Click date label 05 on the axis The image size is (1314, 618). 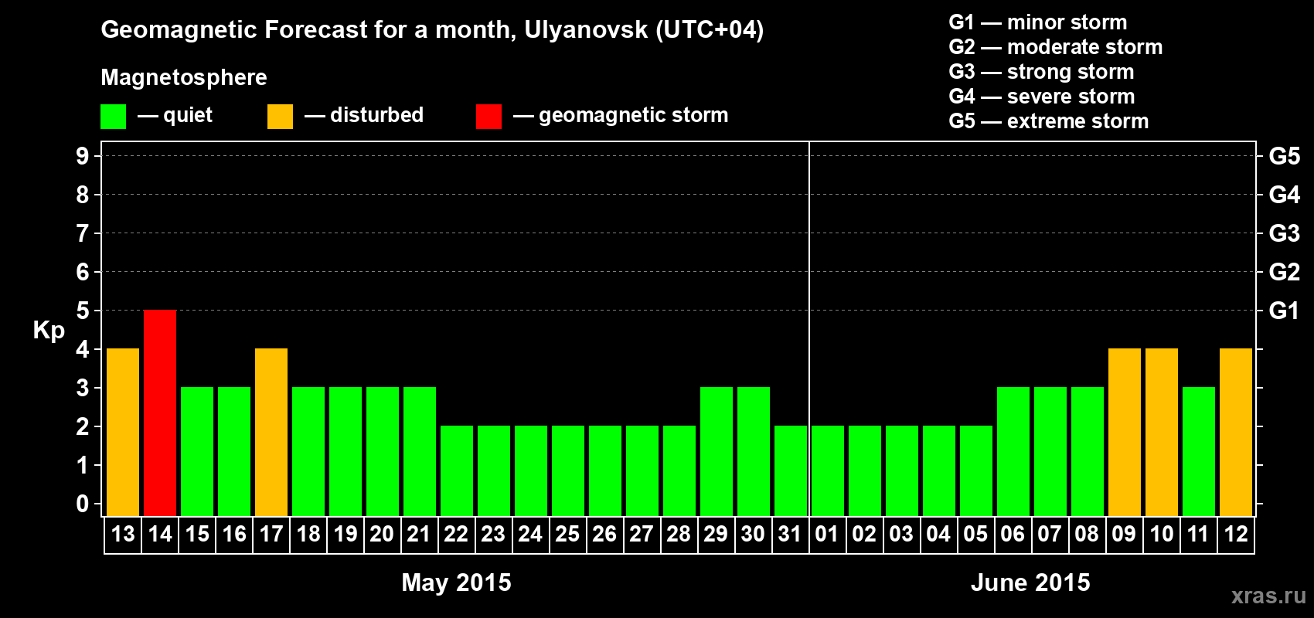click(975, 535)
